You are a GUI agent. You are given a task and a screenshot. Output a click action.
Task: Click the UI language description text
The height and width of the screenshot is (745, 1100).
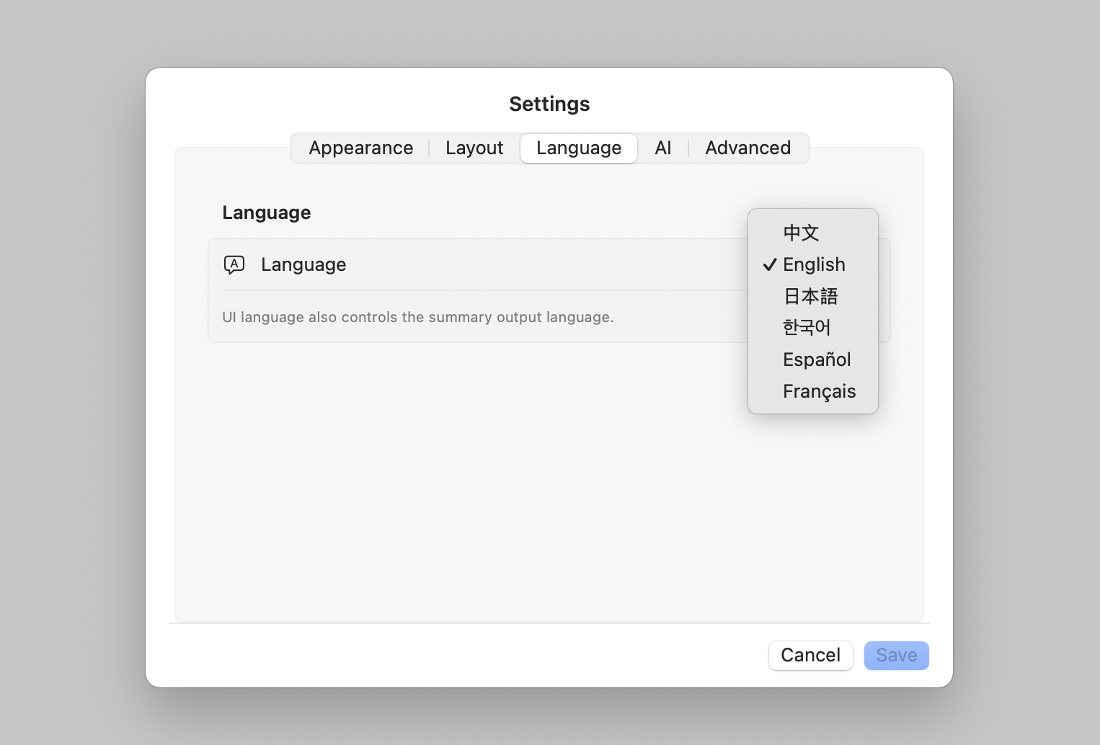(417, 317)
